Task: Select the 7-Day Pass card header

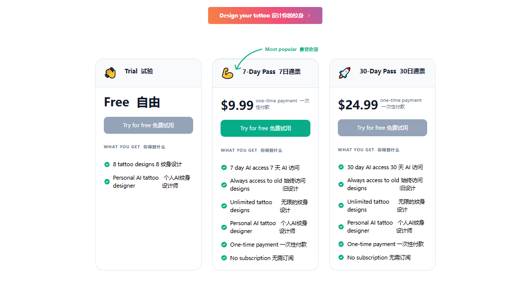Action: click(265, 73)
